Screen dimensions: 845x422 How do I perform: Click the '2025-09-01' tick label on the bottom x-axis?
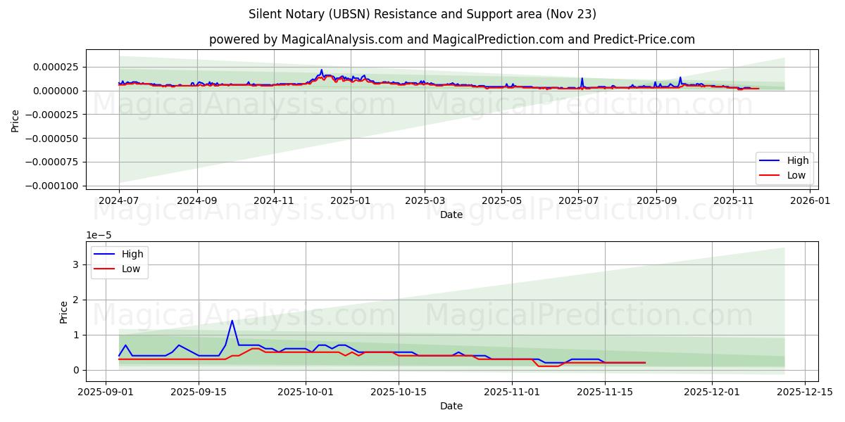(106, 392)
